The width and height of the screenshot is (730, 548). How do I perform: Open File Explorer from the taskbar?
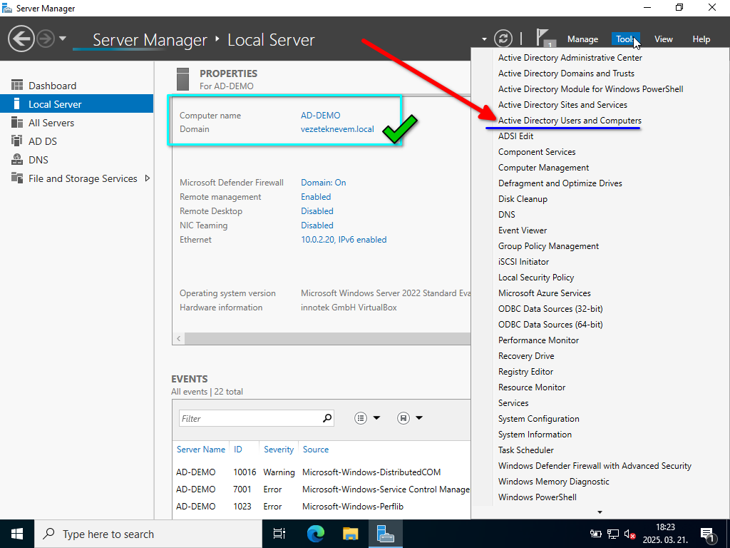[350, 534]
